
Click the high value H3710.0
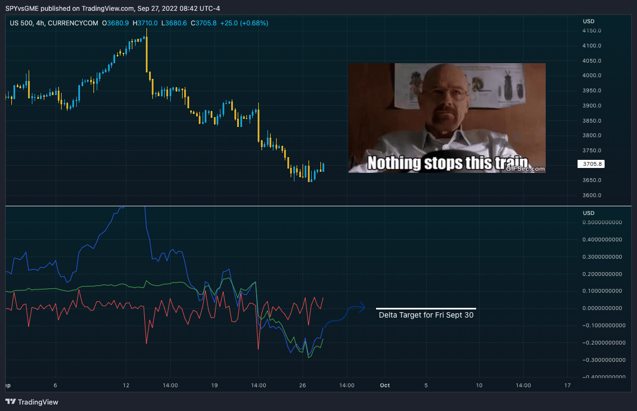tap(145, 23)
